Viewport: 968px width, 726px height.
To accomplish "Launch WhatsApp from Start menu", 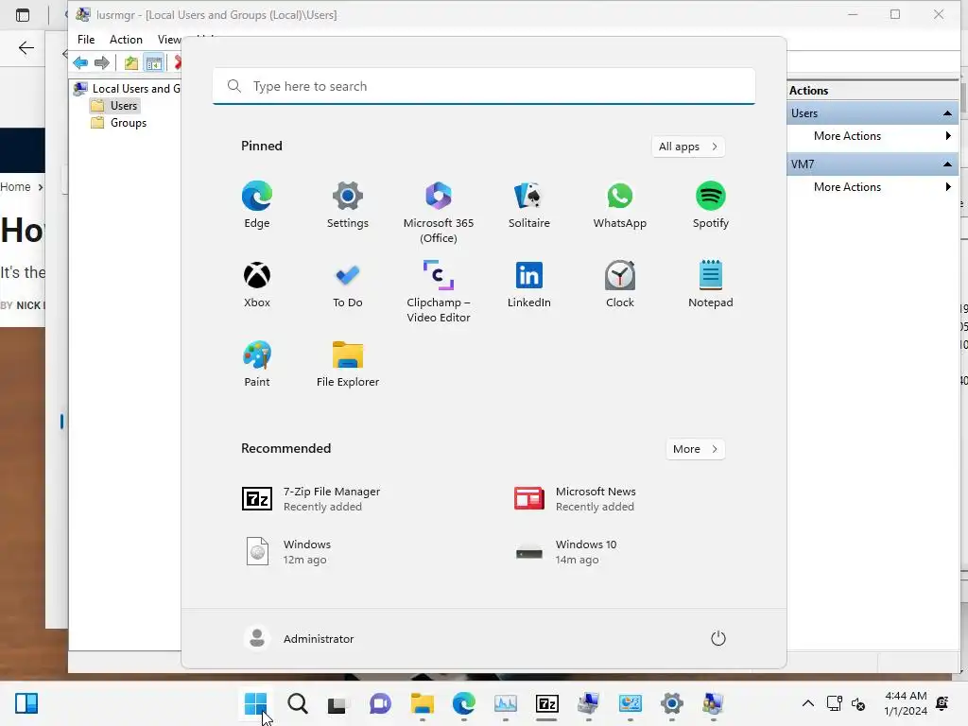I will tap(620, 205).
